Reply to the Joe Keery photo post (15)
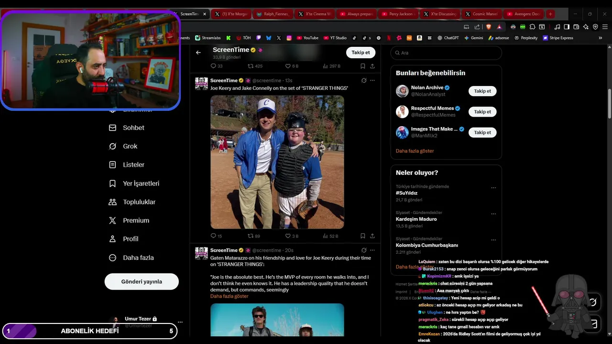This screenshot has width=612, height=344. [216, 236]
